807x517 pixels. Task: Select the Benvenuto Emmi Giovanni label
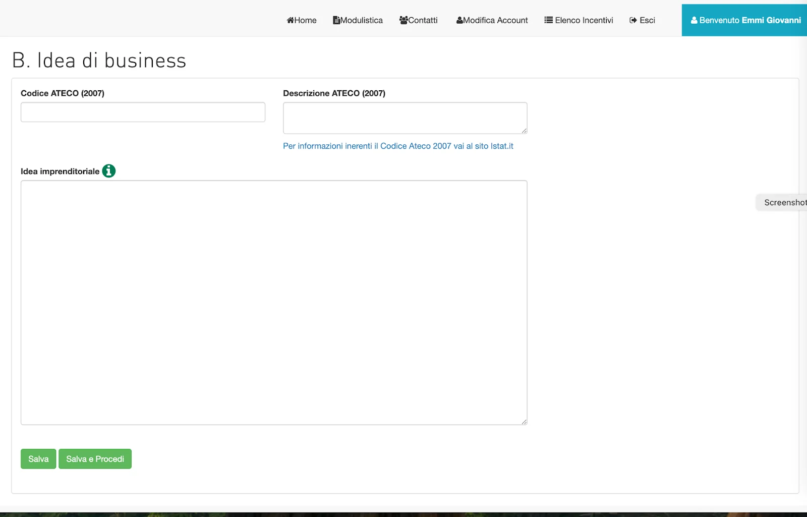(x=750, y=20)
